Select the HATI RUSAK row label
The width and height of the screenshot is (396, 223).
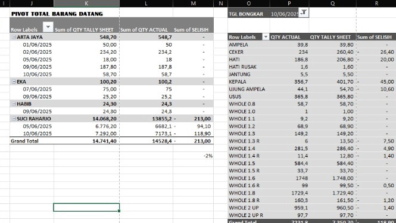pos(242,67)
